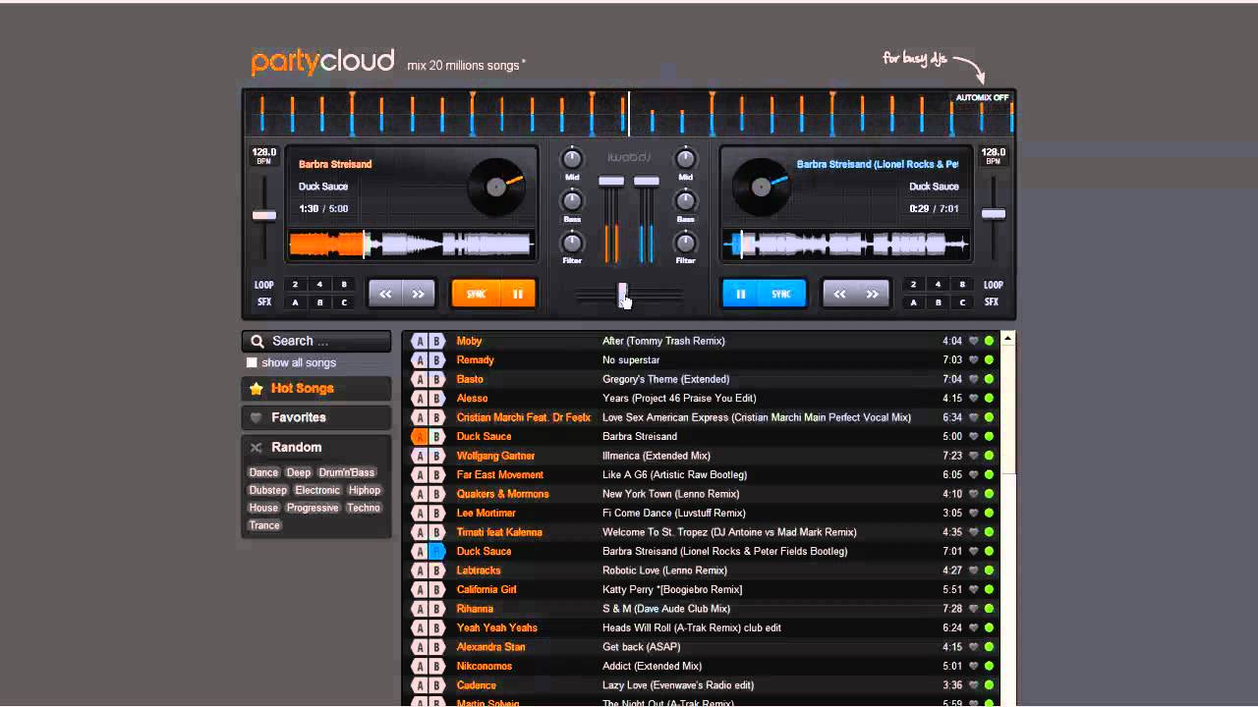Click the crossfader handle

[622, 293]
